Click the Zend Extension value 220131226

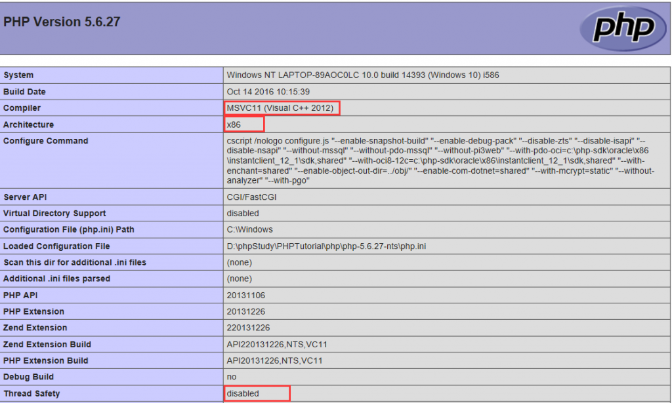(x=248, y=328)
